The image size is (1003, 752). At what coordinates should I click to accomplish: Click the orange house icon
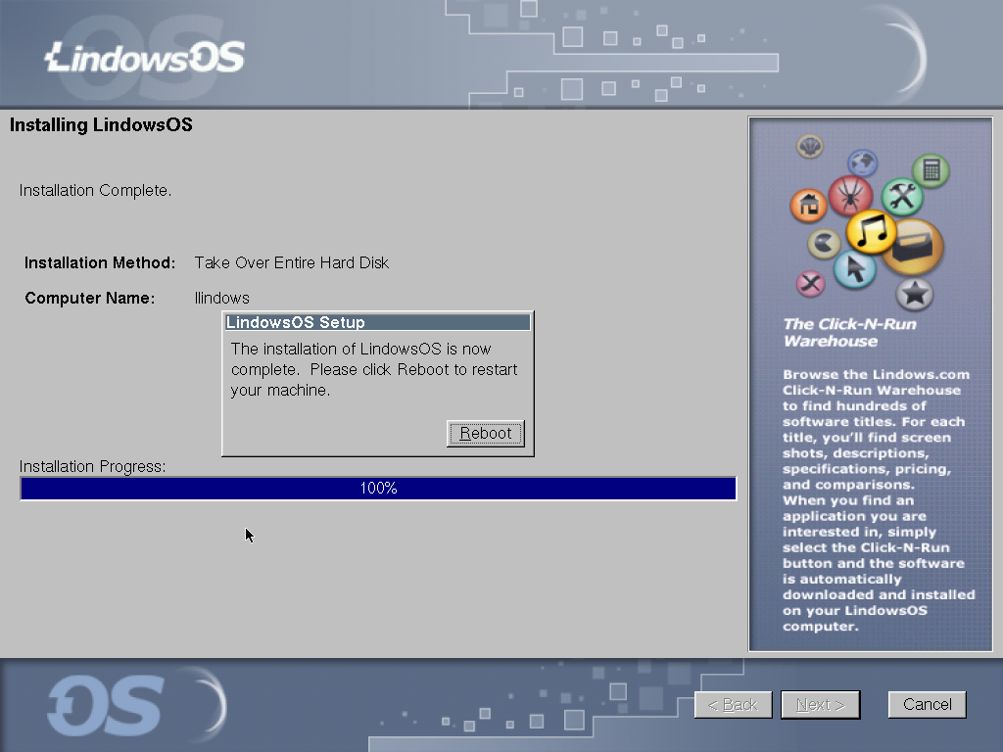pyautogui.click(x=808, y=206)
